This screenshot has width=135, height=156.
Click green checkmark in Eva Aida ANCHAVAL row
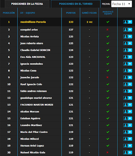point(108,57)
